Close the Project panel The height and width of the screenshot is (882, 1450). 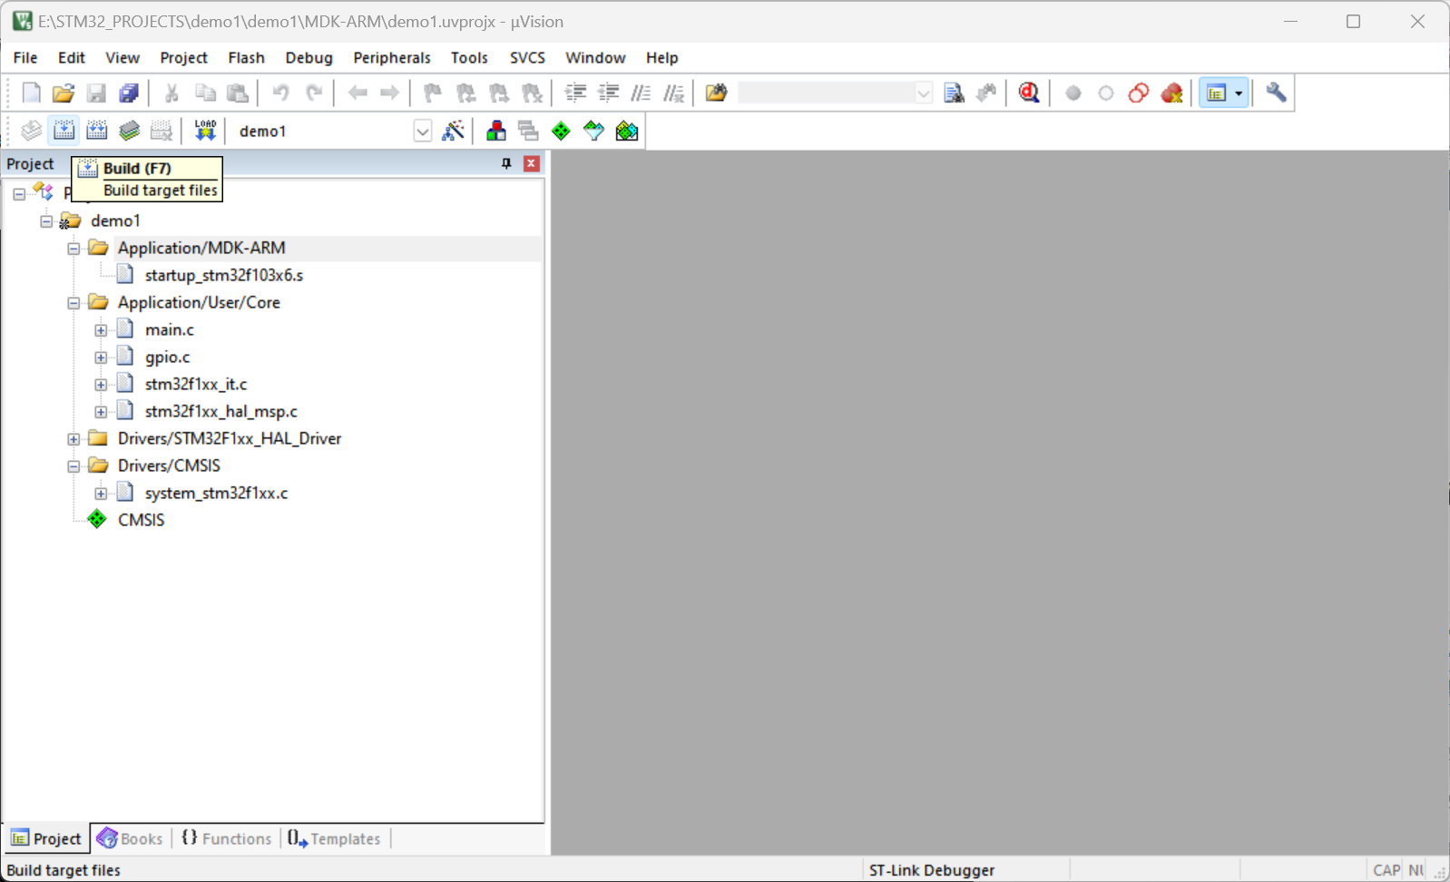[532, 163]
